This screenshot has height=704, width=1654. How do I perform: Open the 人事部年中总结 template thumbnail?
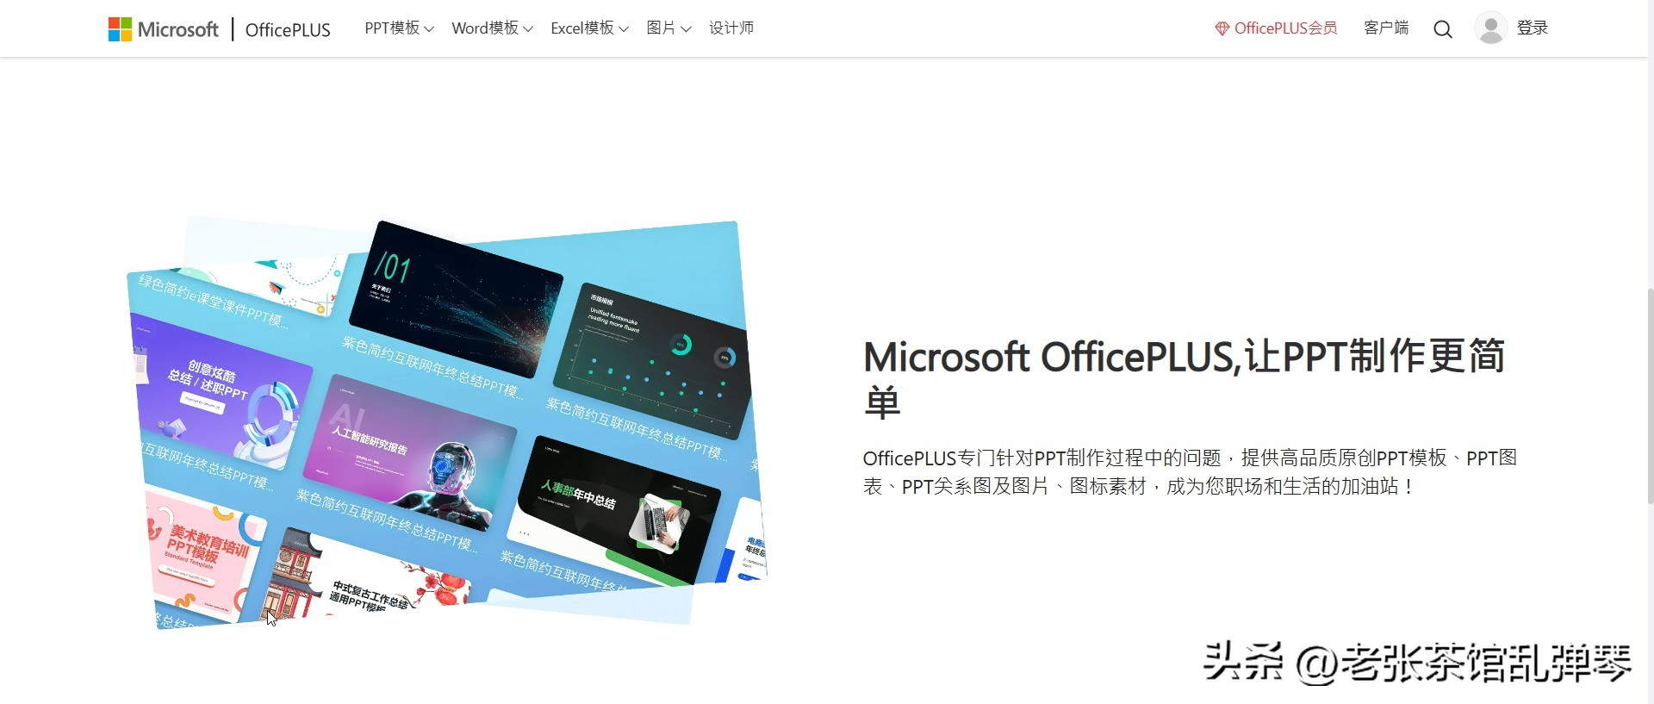(614, 511)
